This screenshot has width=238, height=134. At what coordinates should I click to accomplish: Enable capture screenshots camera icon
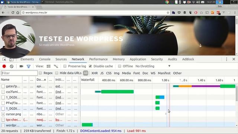pyautogui.click(x=21, y=66)
